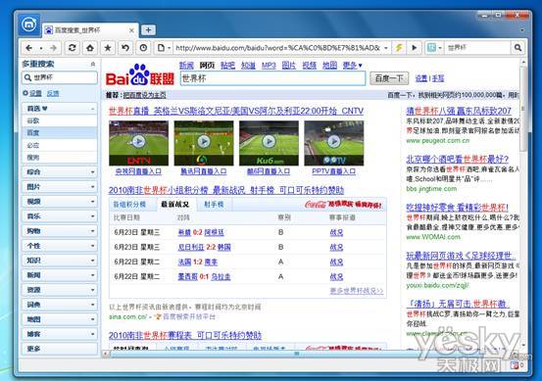Viewport: 542px width, 381px height.
Task: Expand the 购物 search group
Action: point(60,231)
